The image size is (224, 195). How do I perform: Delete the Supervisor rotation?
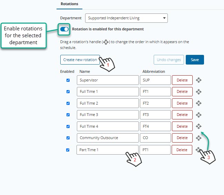(182, 80)
